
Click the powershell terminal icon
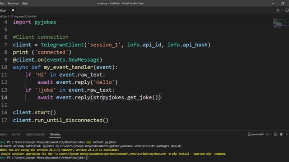(249, 134)
